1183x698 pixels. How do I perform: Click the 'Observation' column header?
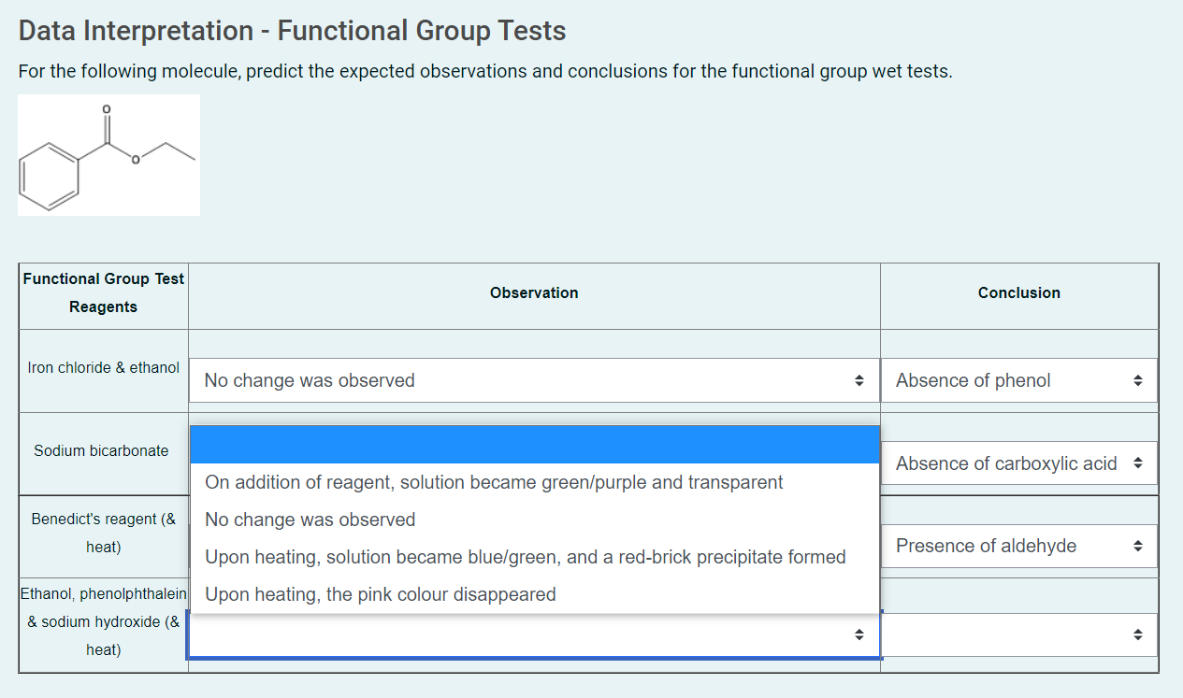click(533, 292)
